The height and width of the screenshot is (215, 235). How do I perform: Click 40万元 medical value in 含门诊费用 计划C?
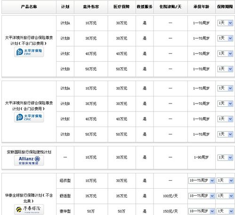[x=122, y=119]
